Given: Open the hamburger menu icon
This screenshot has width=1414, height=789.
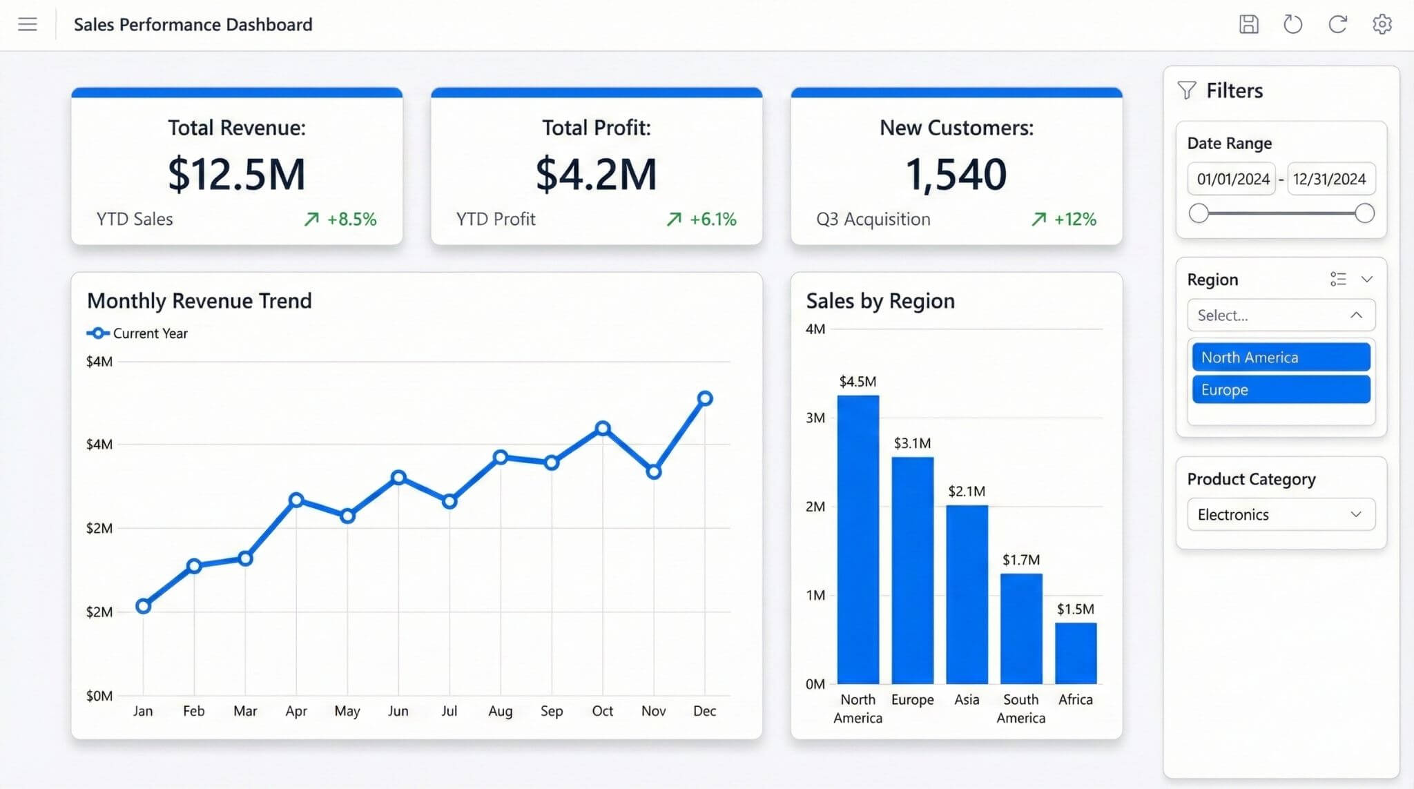Looking at the screenshot, I should [28, 24].
